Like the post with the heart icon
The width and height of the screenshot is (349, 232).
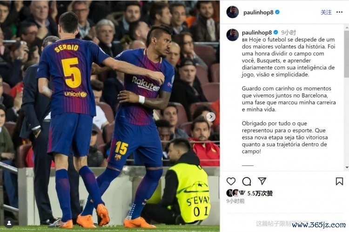(231, 181)
